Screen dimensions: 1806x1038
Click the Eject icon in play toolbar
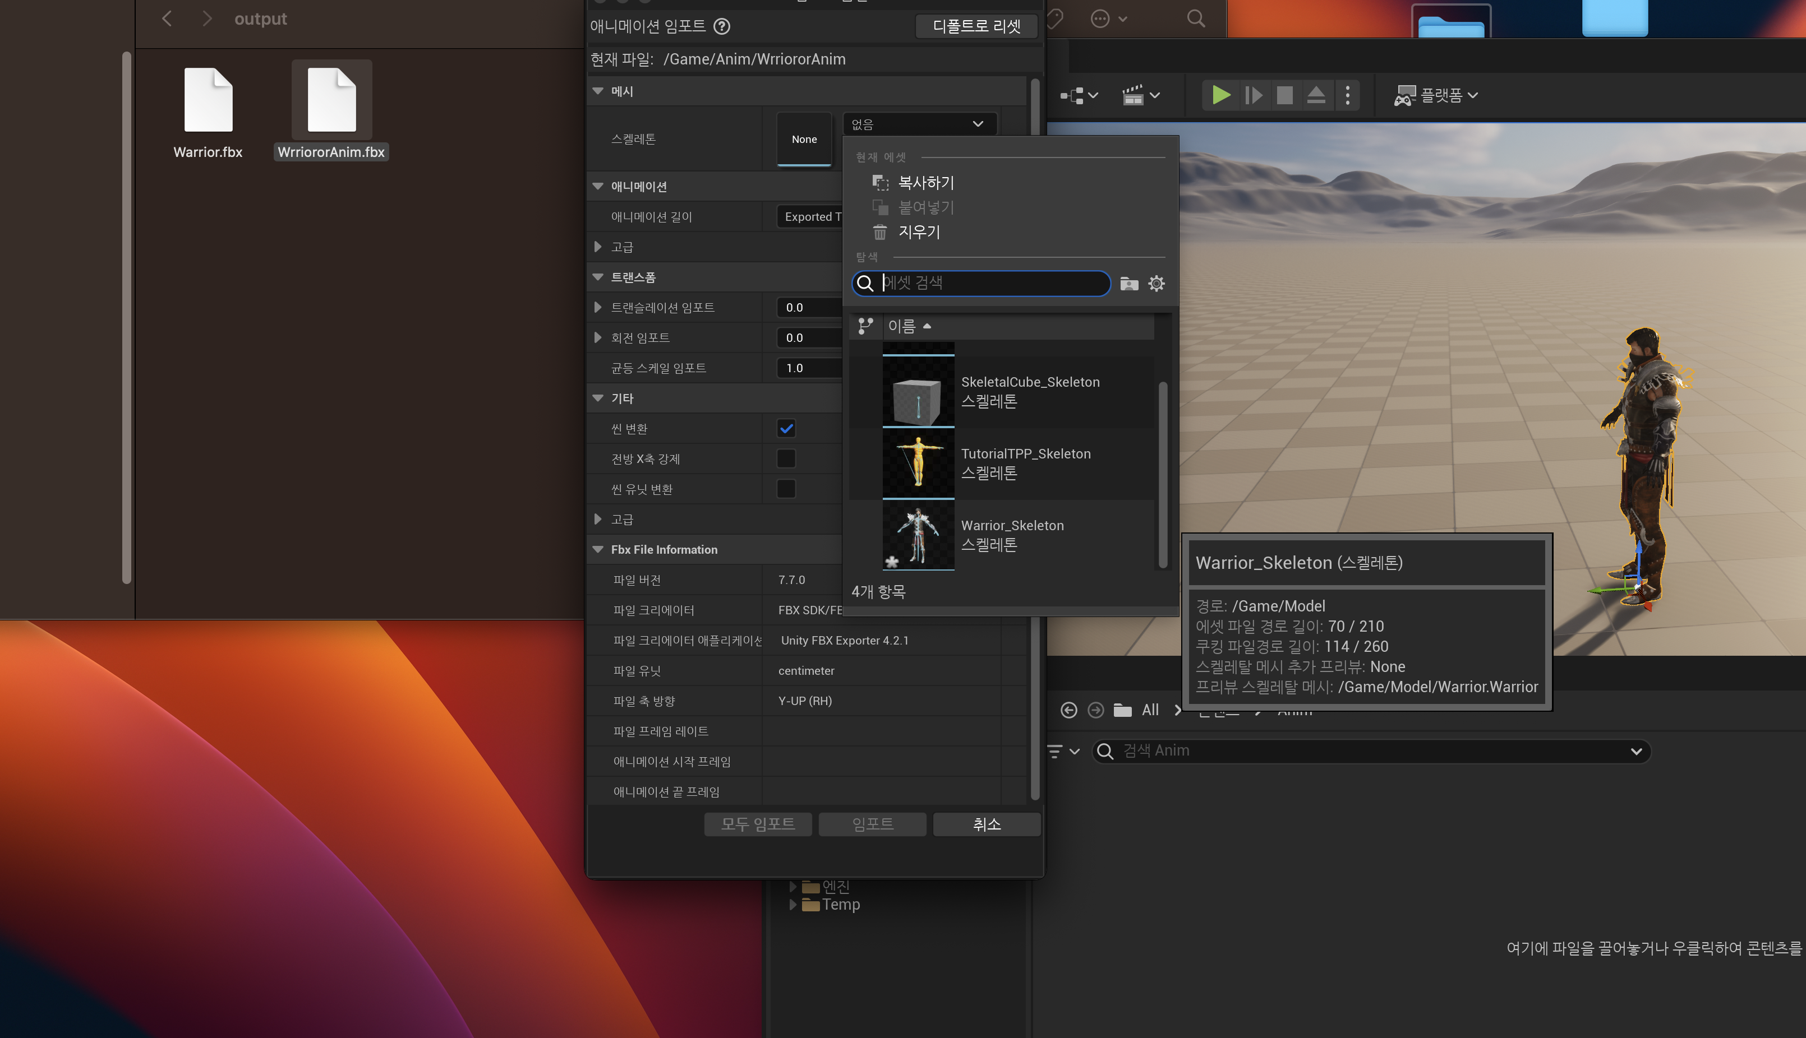1316,95
